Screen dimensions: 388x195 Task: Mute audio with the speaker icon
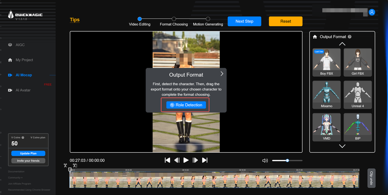(x=265, y=160)
